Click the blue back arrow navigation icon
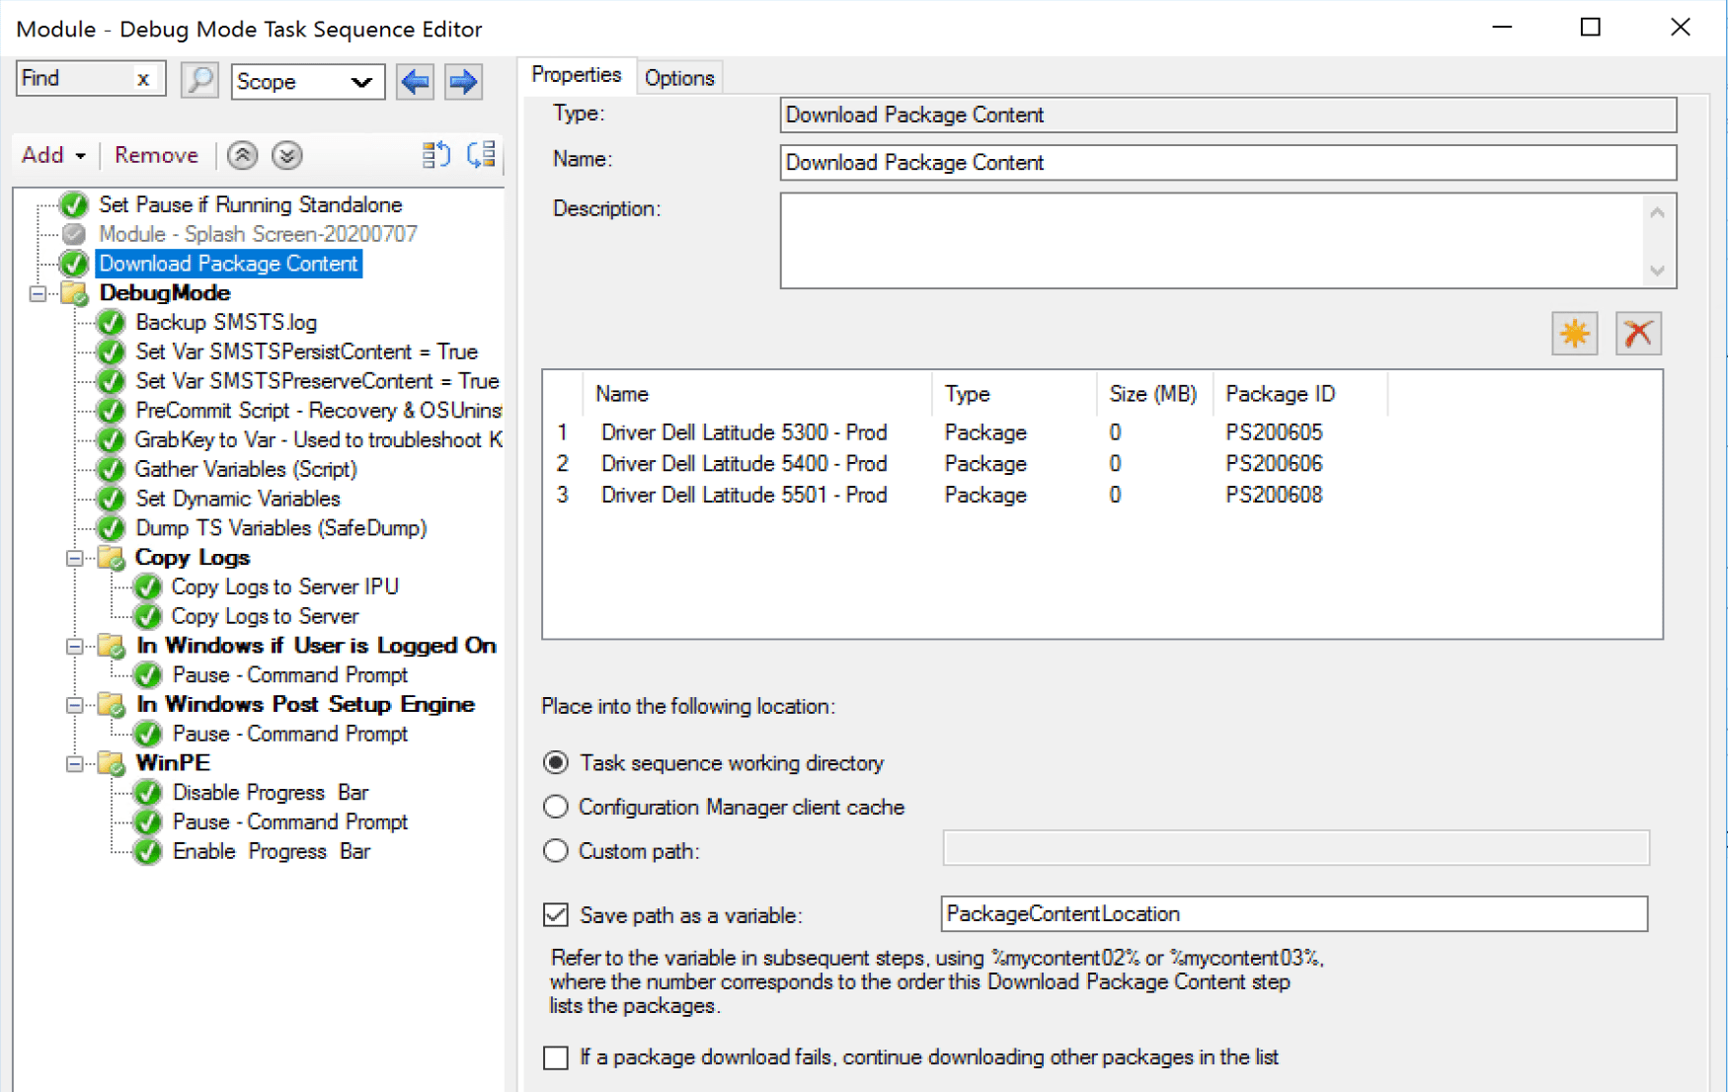1728x1092 pixels. [x=415, y=82]
